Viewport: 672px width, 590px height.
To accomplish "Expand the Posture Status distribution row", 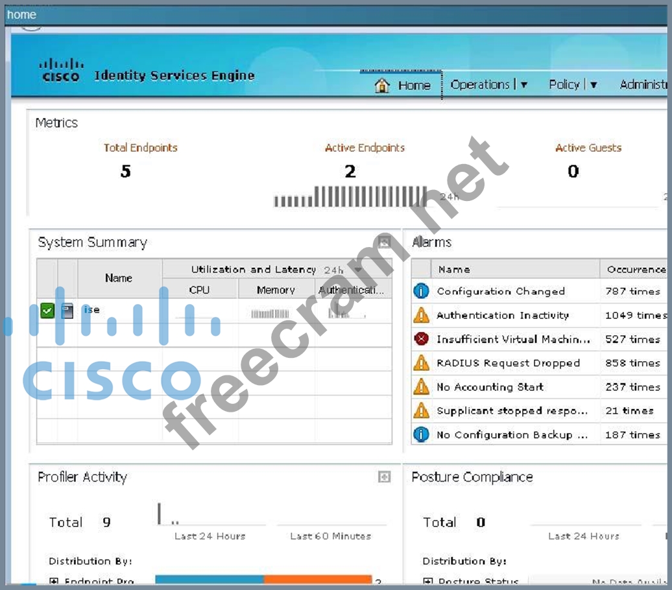I will click(427, 582).
